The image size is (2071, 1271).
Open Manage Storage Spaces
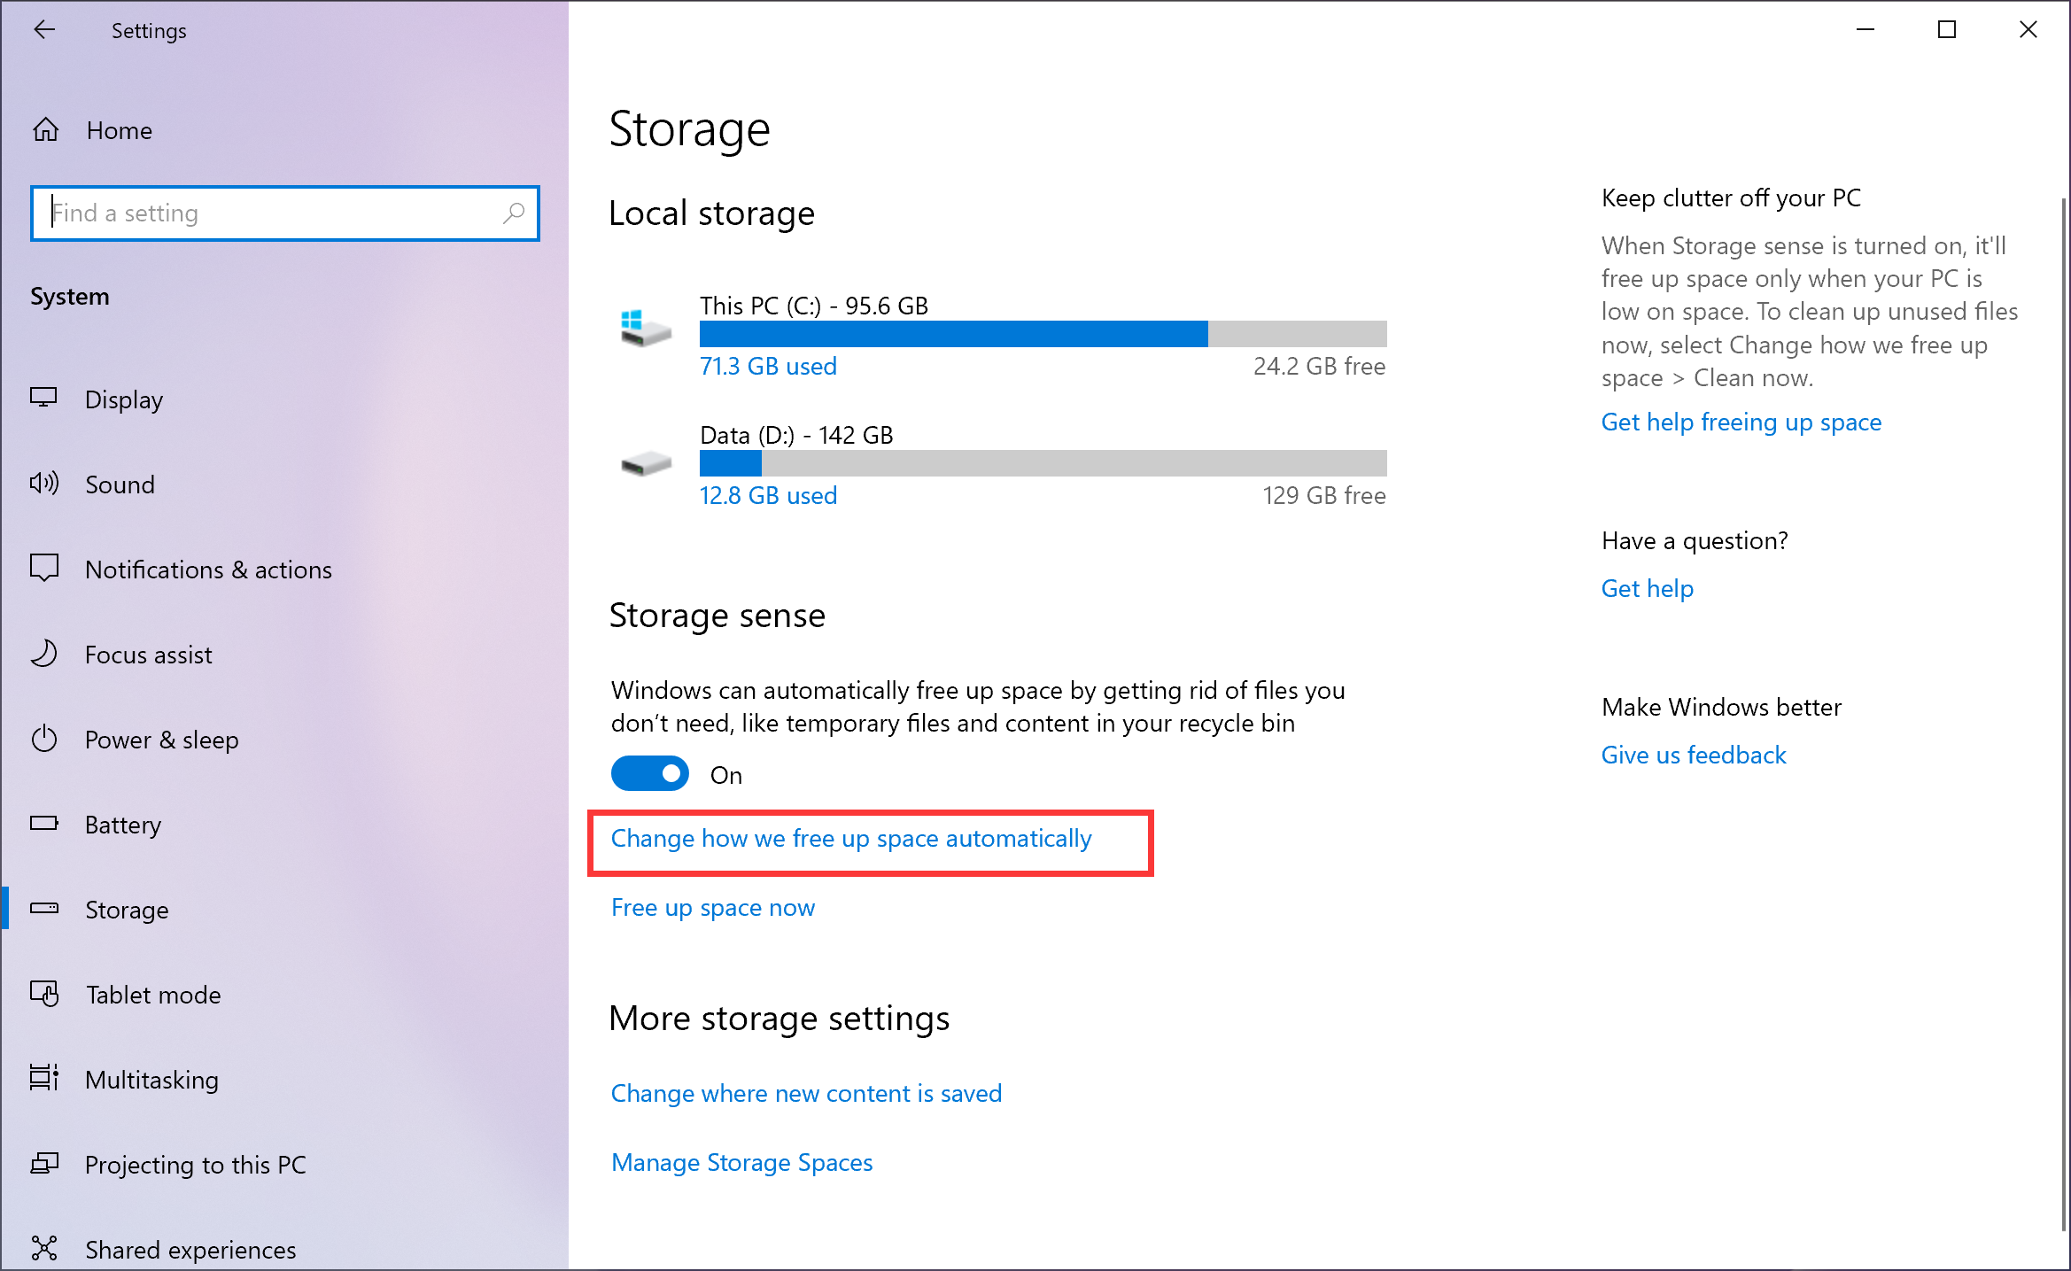click(x=741, y=1162)
